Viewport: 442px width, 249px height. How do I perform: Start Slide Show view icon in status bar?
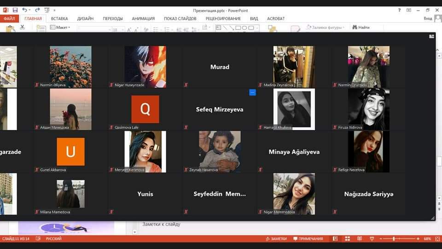[372, 239]
